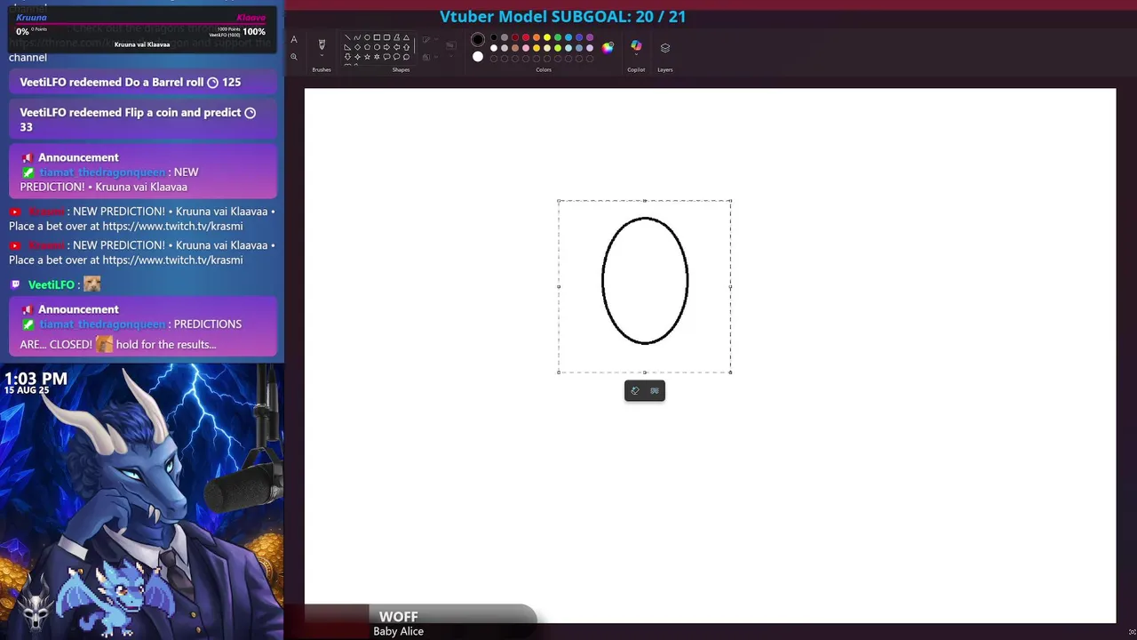Screen dimensions: 1137x640
Task: Open the Layers panel
Action: [x=665, y=48]
